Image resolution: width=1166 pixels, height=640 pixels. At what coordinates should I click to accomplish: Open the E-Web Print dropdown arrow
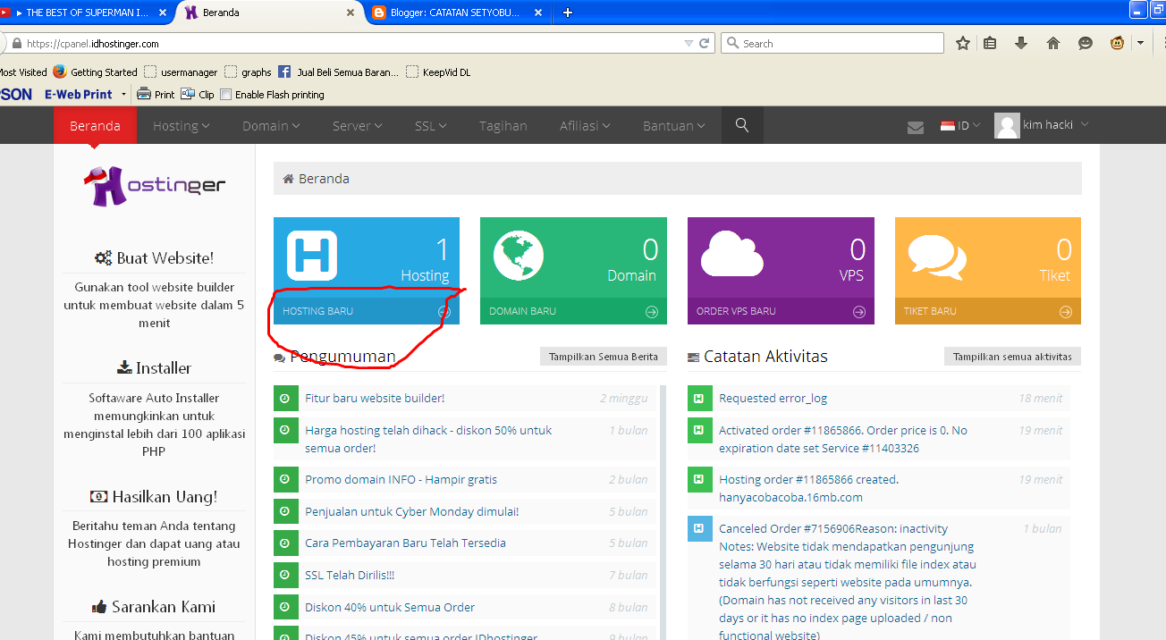pyautogui.click(x=123, y=94)
